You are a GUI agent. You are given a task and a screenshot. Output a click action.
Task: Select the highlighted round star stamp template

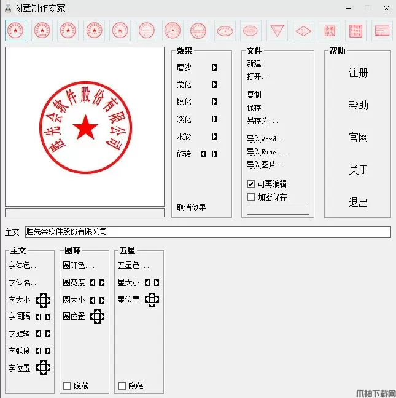(x=15, y=31)
